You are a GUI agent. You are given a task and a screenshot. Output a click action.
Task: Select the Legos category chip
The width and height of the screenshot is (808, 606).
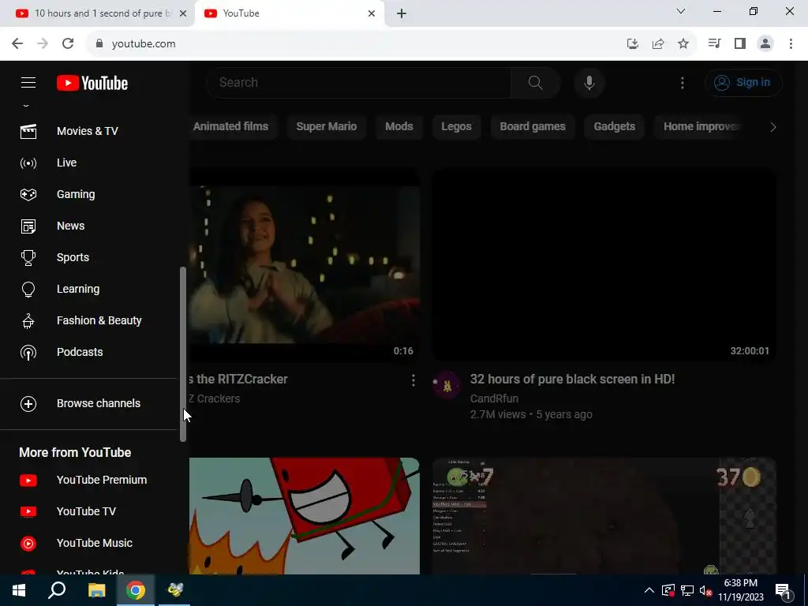456,127
